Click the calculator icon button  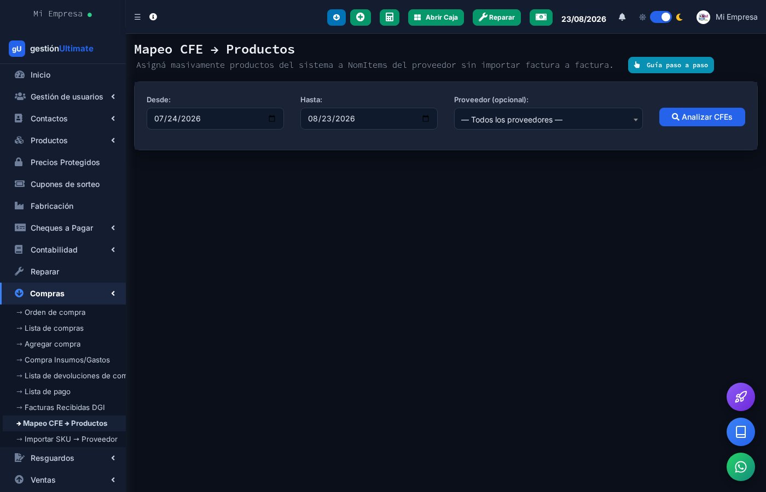(390, 17)
